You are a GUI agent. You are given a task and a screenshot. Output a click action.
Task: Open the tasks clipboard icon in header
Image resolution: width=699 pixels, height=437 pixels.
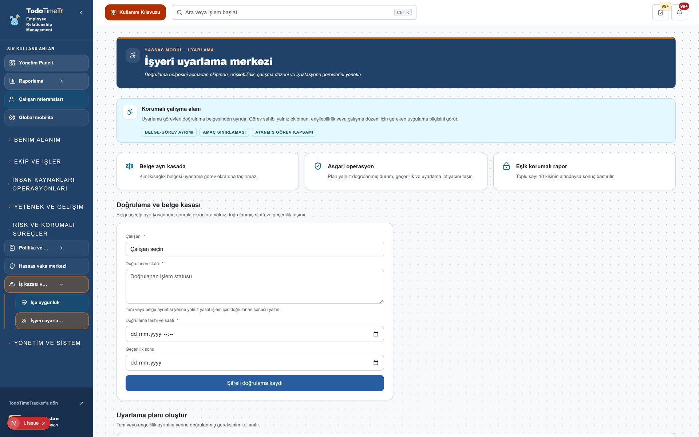coord(660,12)
